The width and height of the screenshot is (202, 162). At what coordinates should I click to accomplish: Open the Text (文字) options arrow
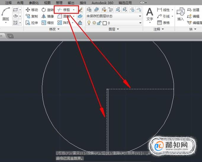pyautogui.click(x=150, y=23)
